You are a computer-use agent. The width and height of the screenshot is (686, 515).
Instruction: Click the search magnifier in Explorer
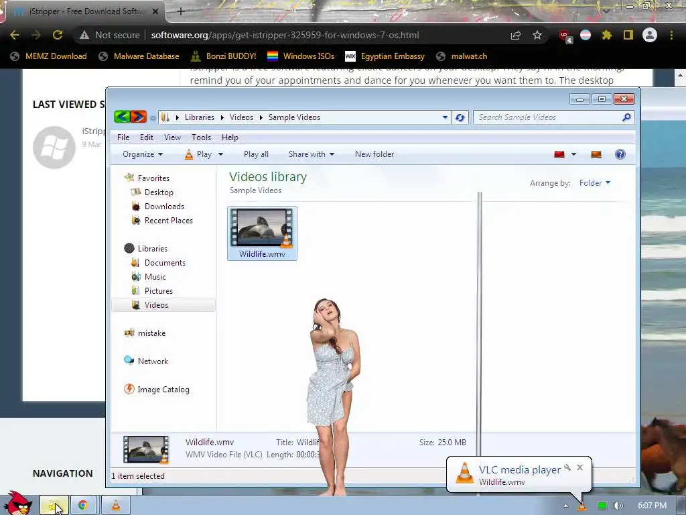pos(626,117)
